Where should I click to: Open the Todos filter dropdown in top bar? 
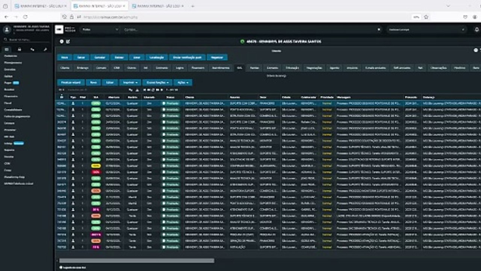pyautogui.click(x=100, y=29)
